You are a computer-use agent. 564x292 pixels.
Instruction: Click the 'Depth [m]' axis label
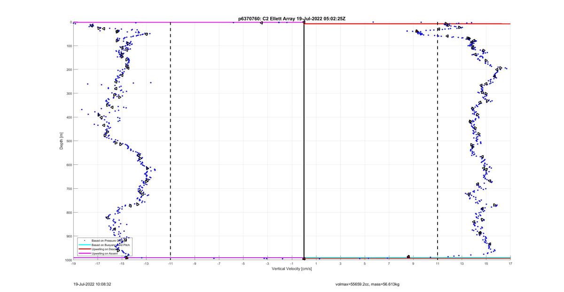pos(61,141)
